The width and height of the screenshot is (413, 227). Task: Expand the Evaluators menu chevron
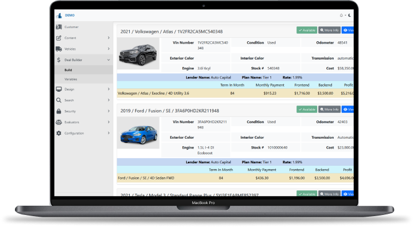tap(109, 122)
